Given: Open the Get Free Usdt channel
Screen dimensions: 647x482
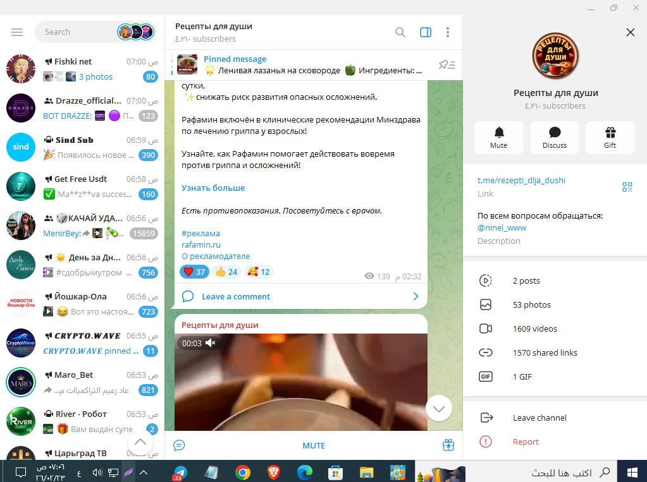Looking at the screenshot, I should (82, 186).
